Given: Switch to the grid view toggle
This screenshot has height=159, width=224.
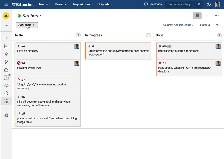Looking at the screenshot, I should pos(206,15).
